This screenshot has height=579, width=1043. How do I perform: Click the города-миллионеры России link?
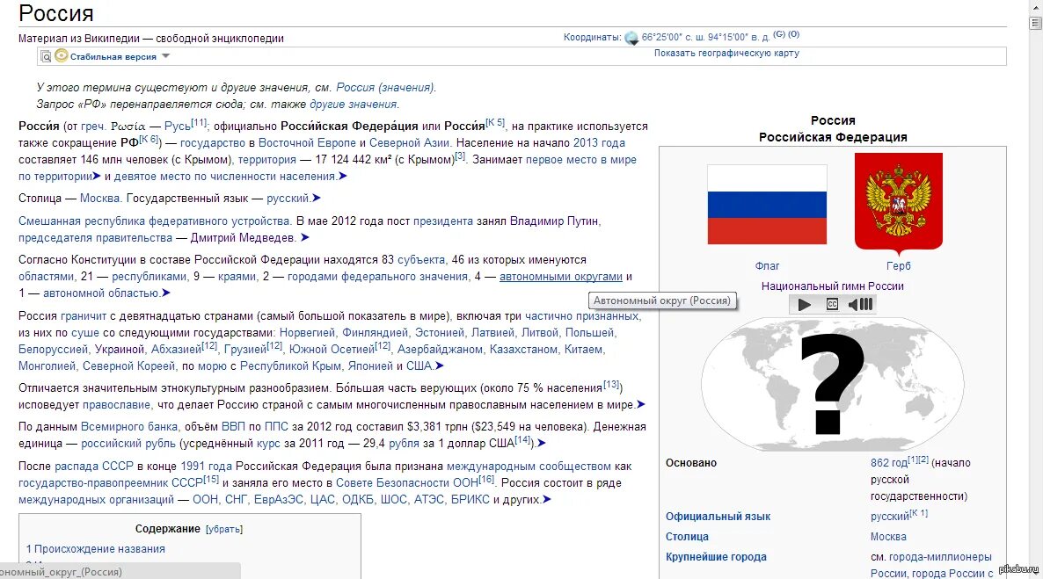coord(940,557)
